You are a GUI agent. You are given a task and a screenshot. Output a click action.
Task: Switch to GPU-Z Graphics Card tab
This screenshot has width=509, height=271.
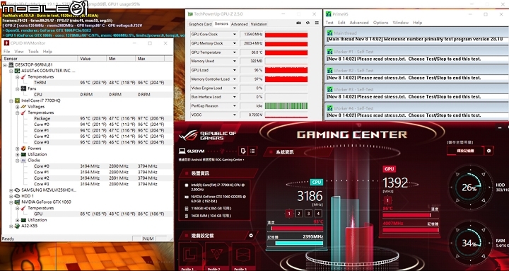click(200, 24)
